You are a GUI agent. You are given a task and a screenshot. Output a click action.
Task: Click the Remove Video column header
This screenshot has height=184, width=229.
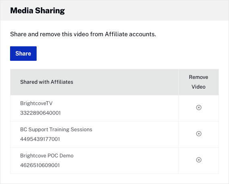point(198,82)
